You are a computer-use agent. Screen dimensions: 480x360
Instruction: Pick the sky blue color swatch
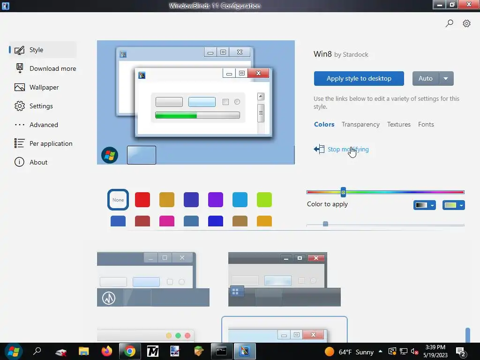coord(240,200)
